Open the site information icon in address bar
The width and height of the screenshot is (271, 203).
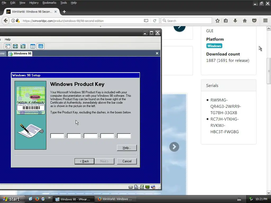pos(13,21)
